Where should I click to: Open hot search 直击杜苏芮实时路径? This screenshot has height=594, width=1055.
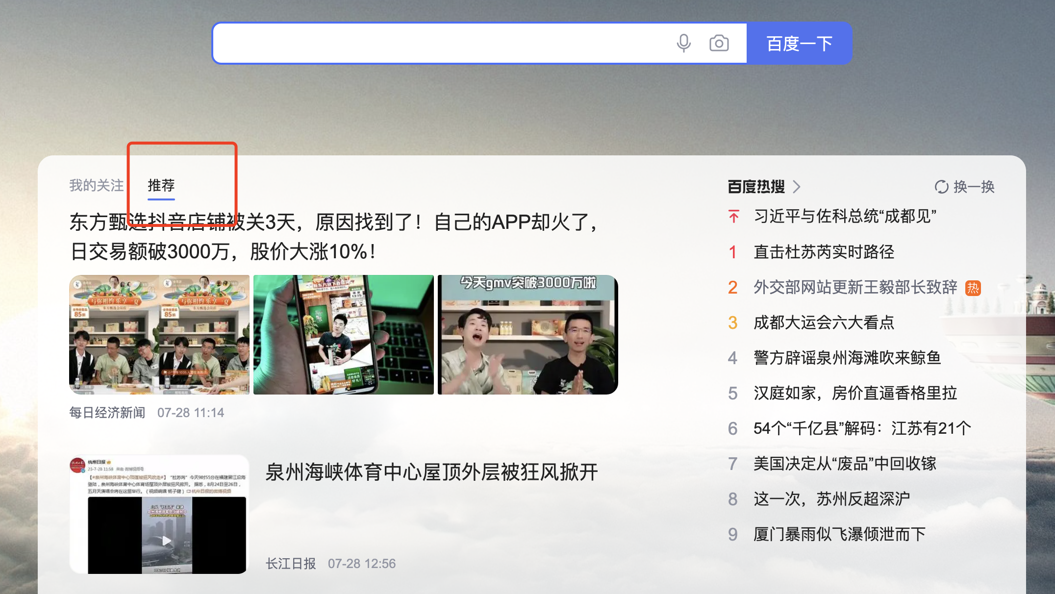click(824, 252)
